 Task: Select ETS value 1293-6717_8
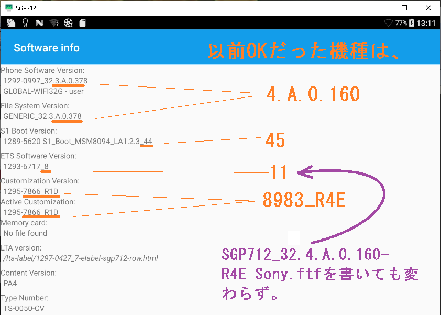(x=26, y=166)
